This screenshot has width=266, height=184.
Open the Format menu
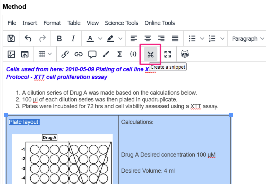click(52, 23)
